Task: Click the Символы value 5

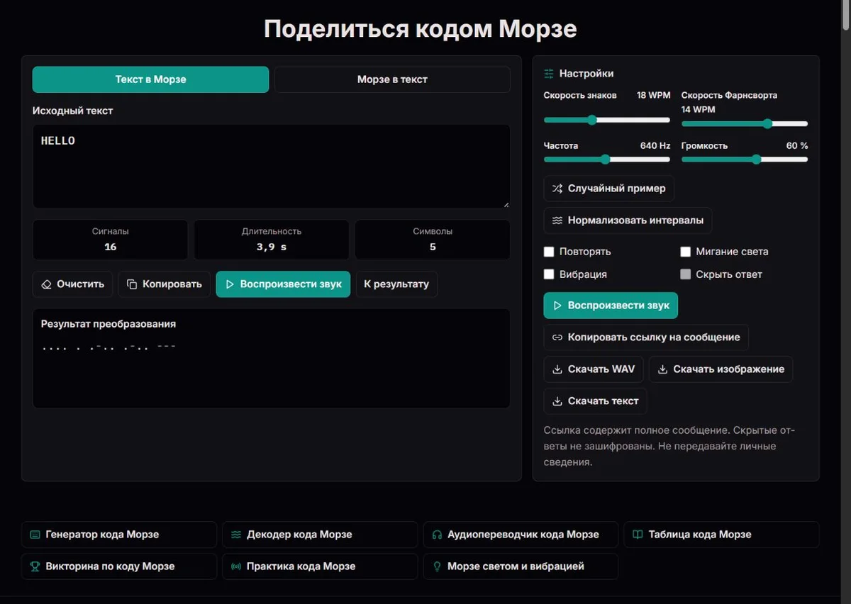Action: [433, 247]
